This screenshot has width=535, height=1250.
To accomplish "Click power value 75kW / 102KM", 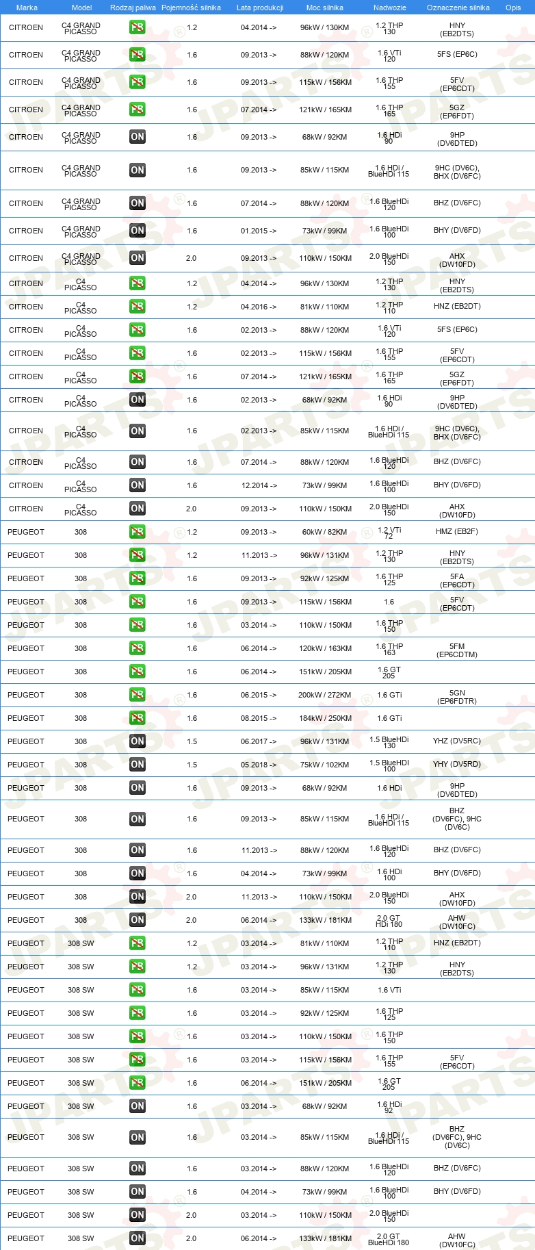I will pos(324,765).
